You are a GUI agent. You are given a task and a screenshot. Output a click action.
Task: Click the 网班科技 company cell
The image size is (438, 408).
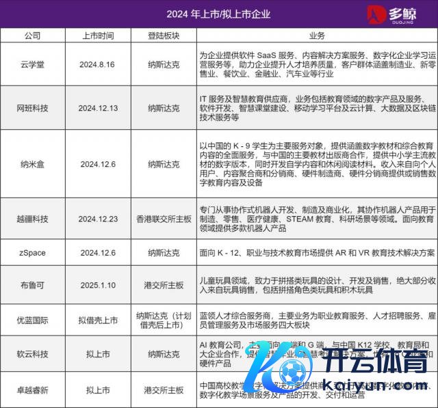tap(32, 108)
